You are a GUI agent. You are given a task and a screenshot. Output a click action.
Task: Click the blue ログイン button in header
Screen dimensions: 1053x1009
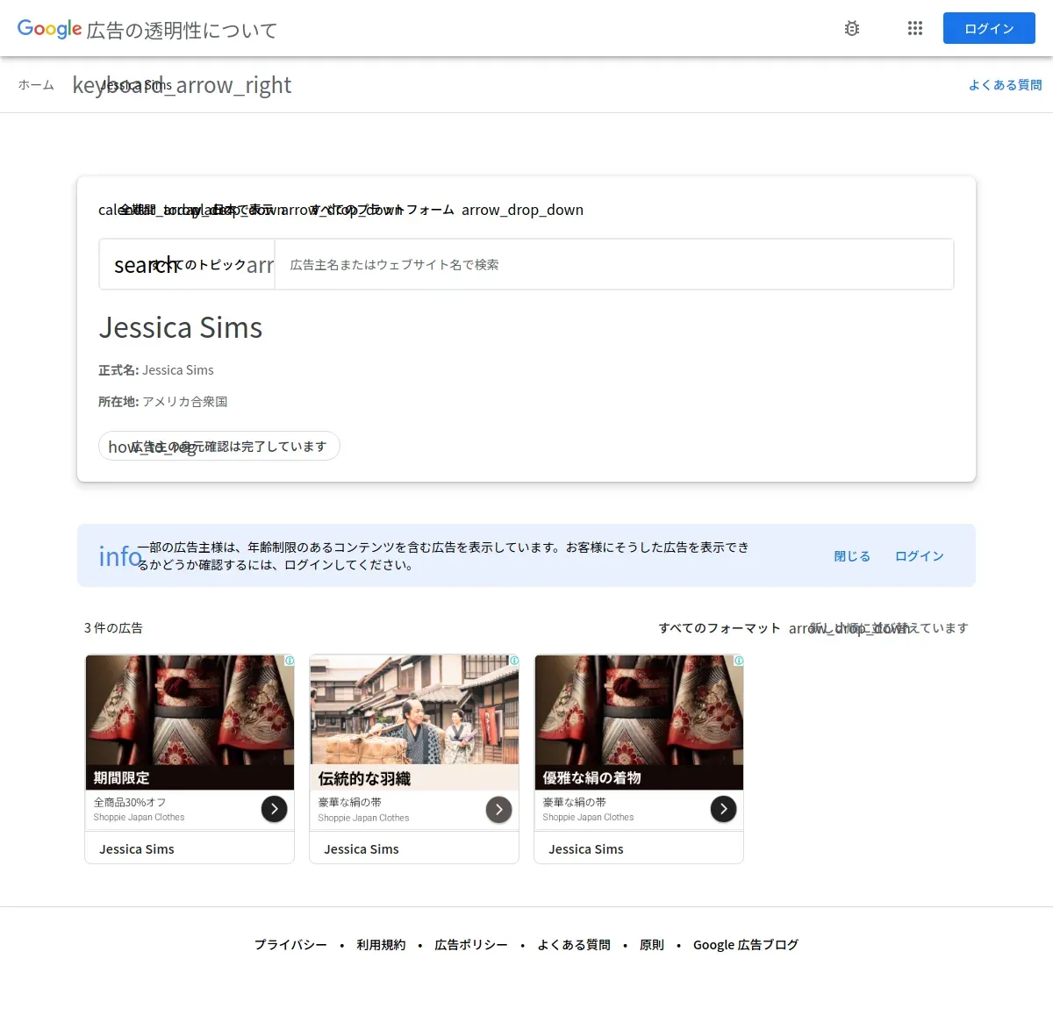(x=989, y=28)
